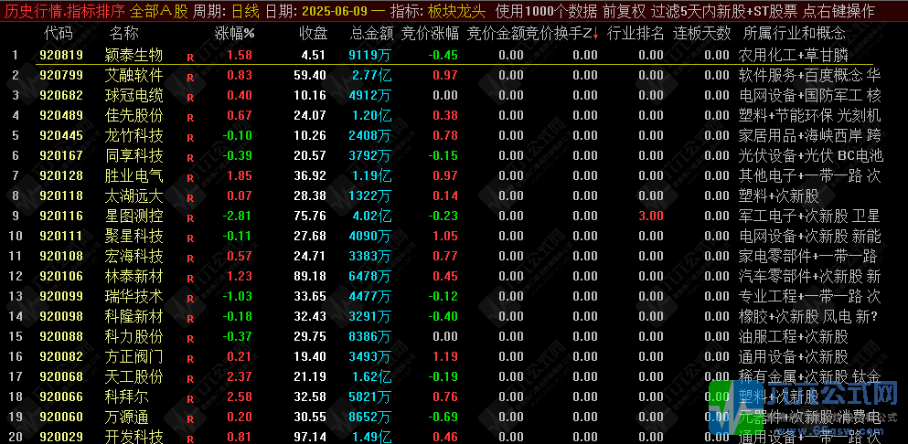This screenshot has width=908, height=444.
Task: Sort by the 竞价涨幅 column header
Action: click(x=431, y=34)
